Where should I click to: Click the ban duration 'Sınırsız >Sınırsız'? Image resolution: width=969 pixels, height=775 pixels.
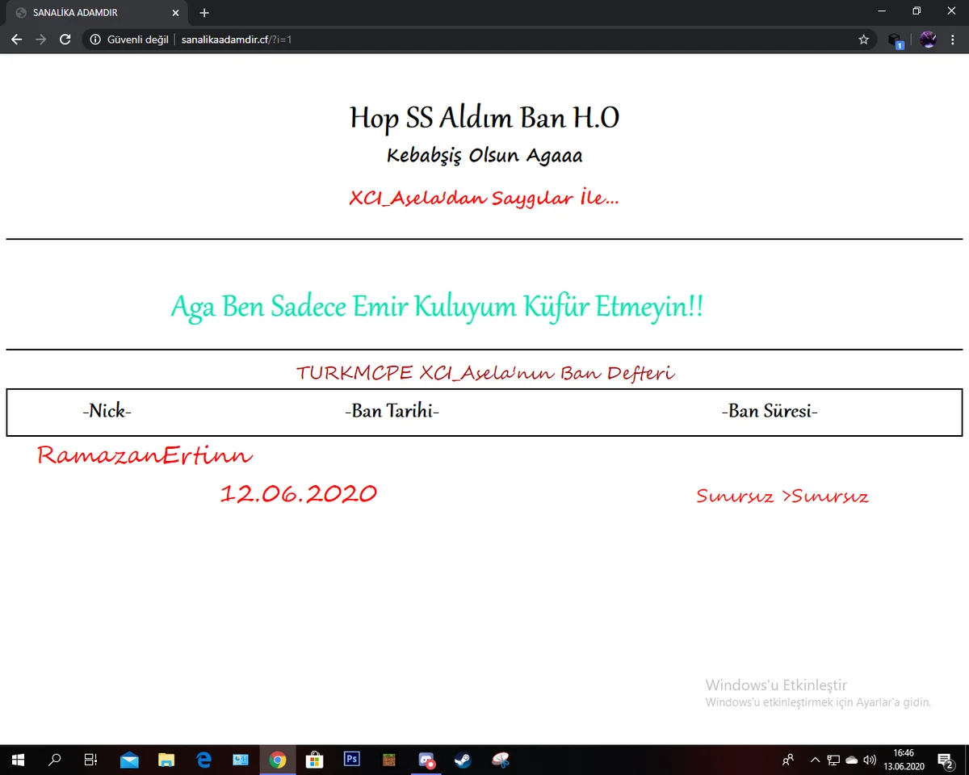click(782, 496)
